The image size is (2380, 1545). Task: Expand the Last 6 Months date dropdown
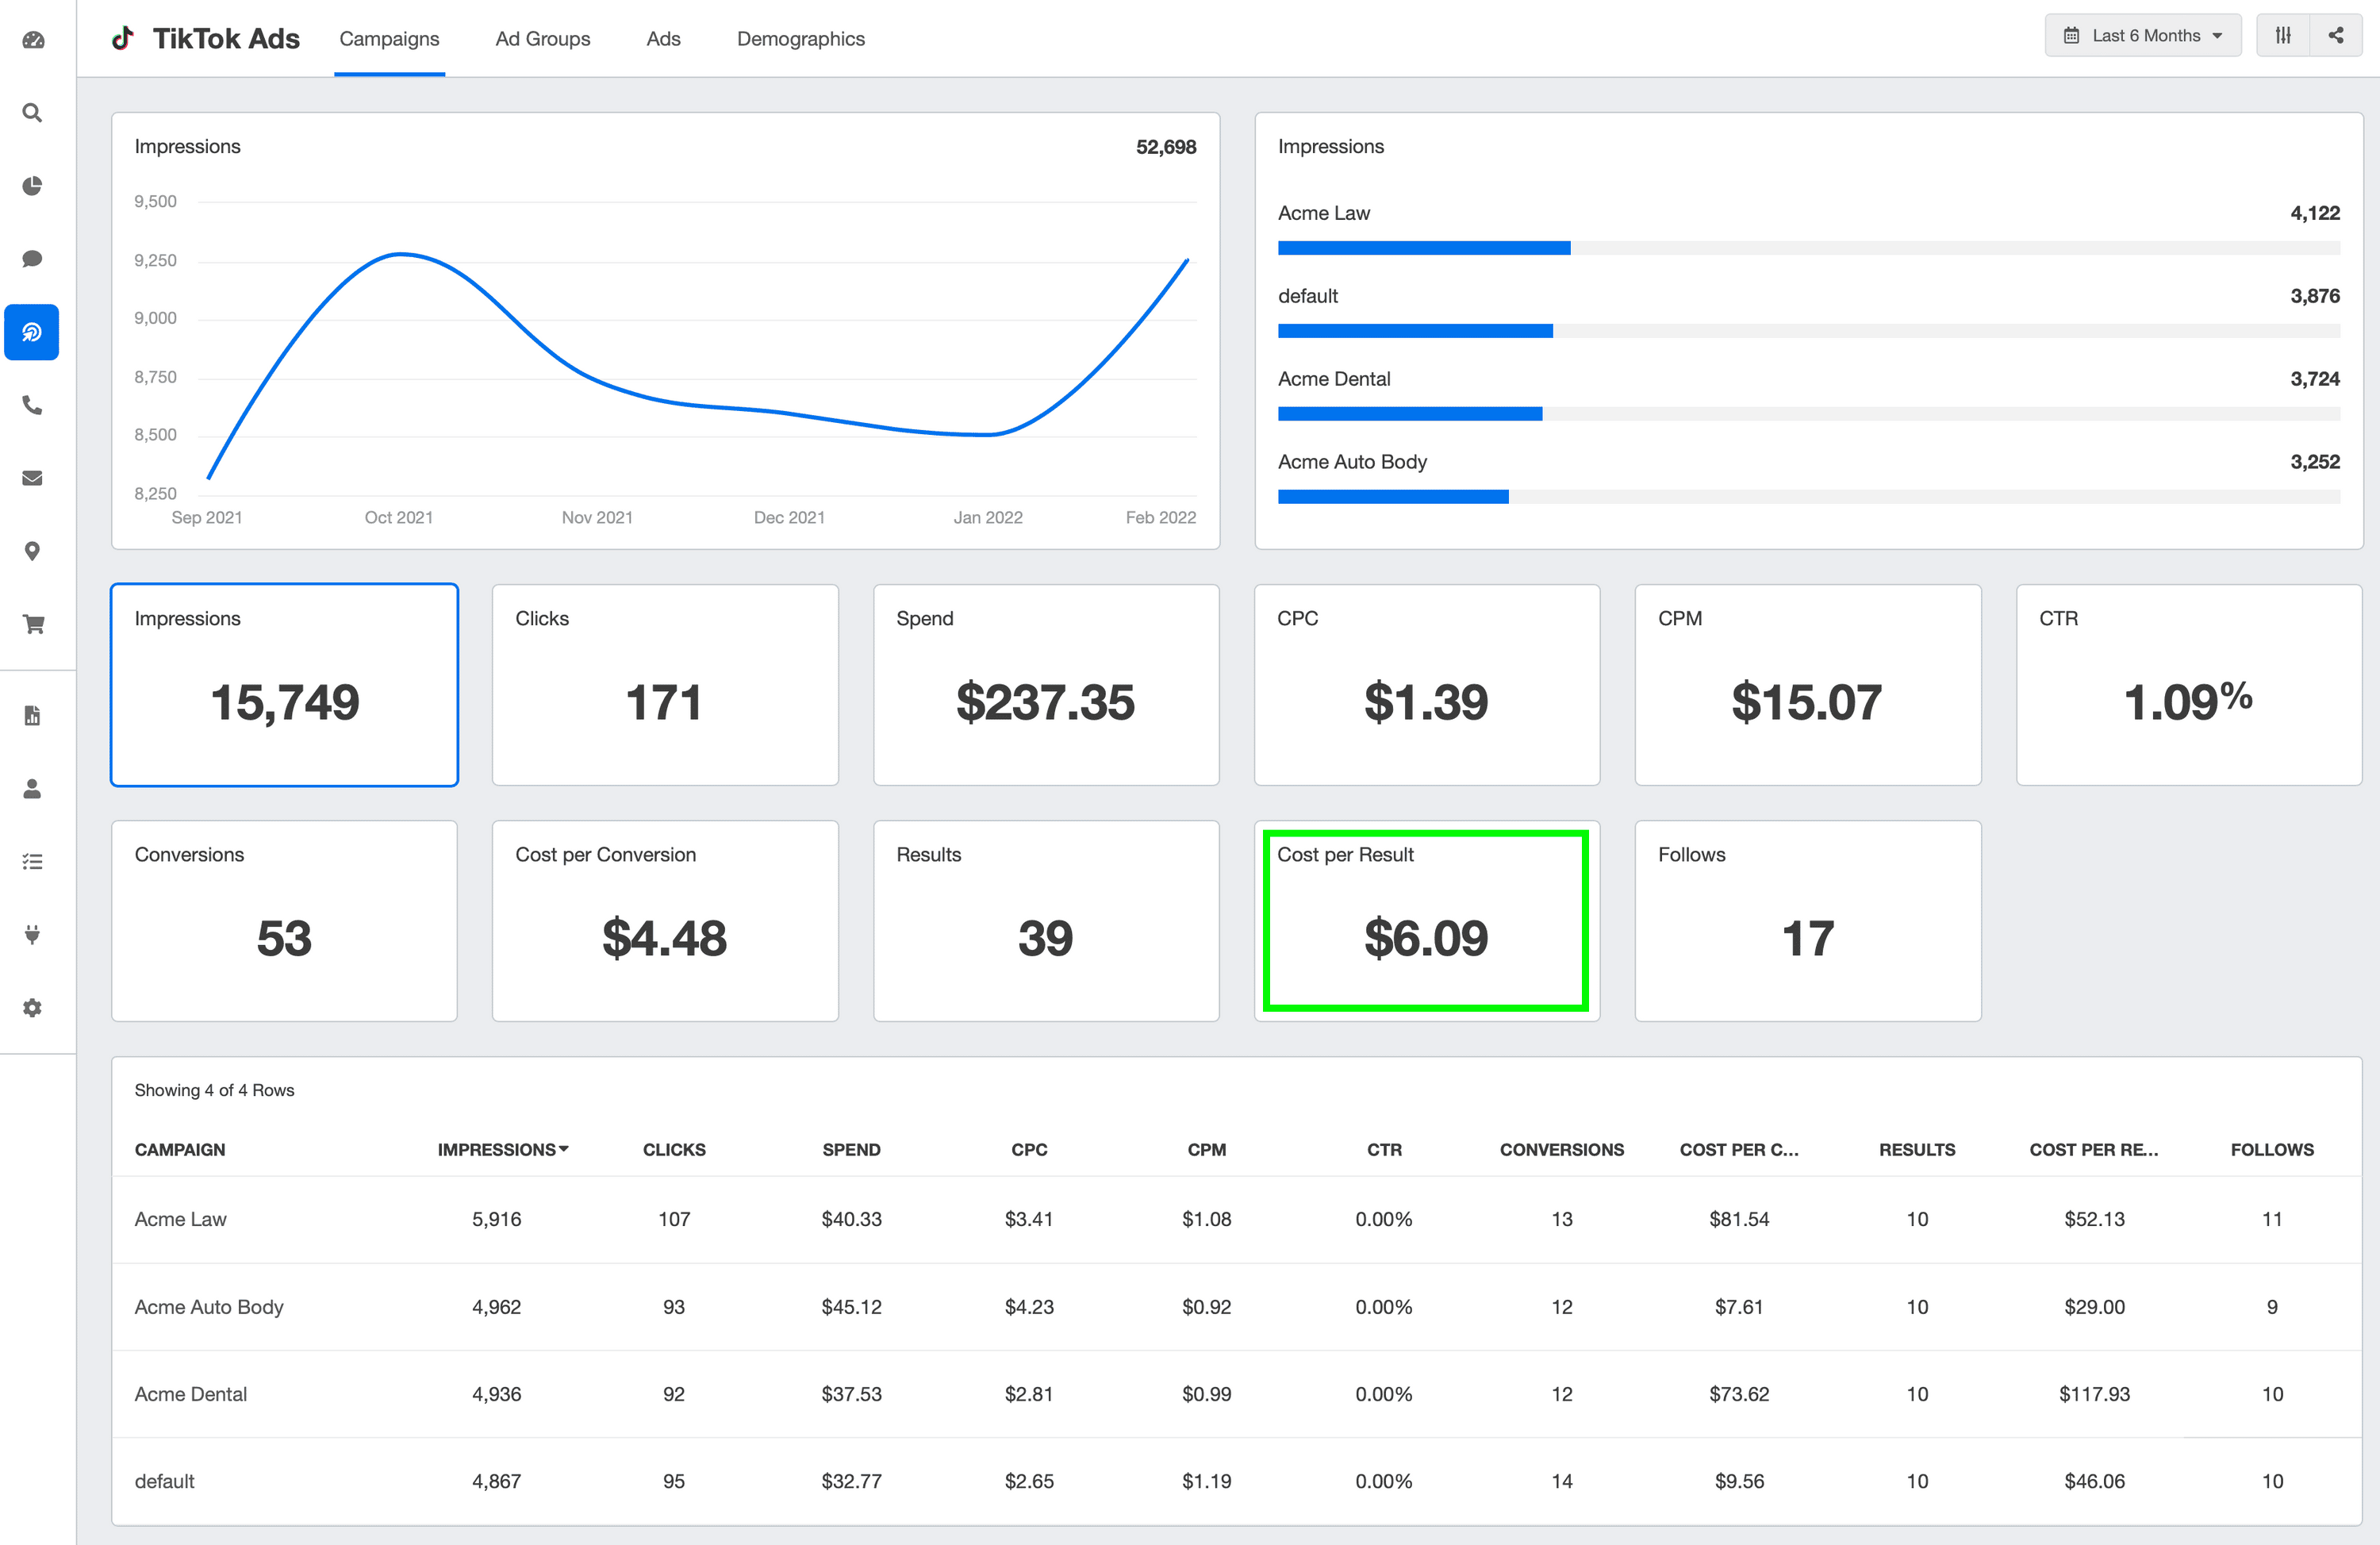tap(2142, 36)
